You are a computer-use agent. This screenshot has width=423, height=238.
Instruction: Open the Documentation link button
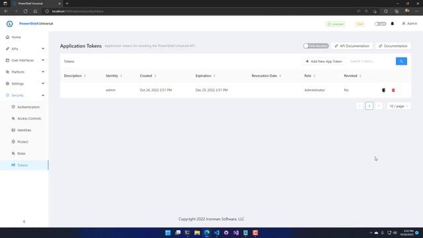(x=393, y=46)
